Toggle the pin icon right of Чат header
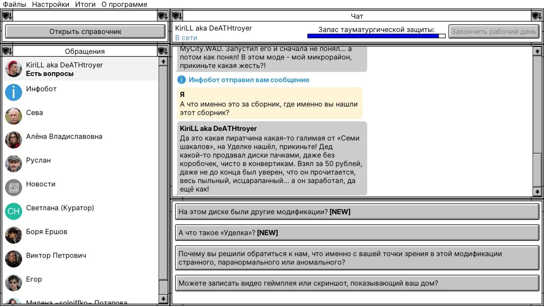The image size is (544, 306). 537,16
